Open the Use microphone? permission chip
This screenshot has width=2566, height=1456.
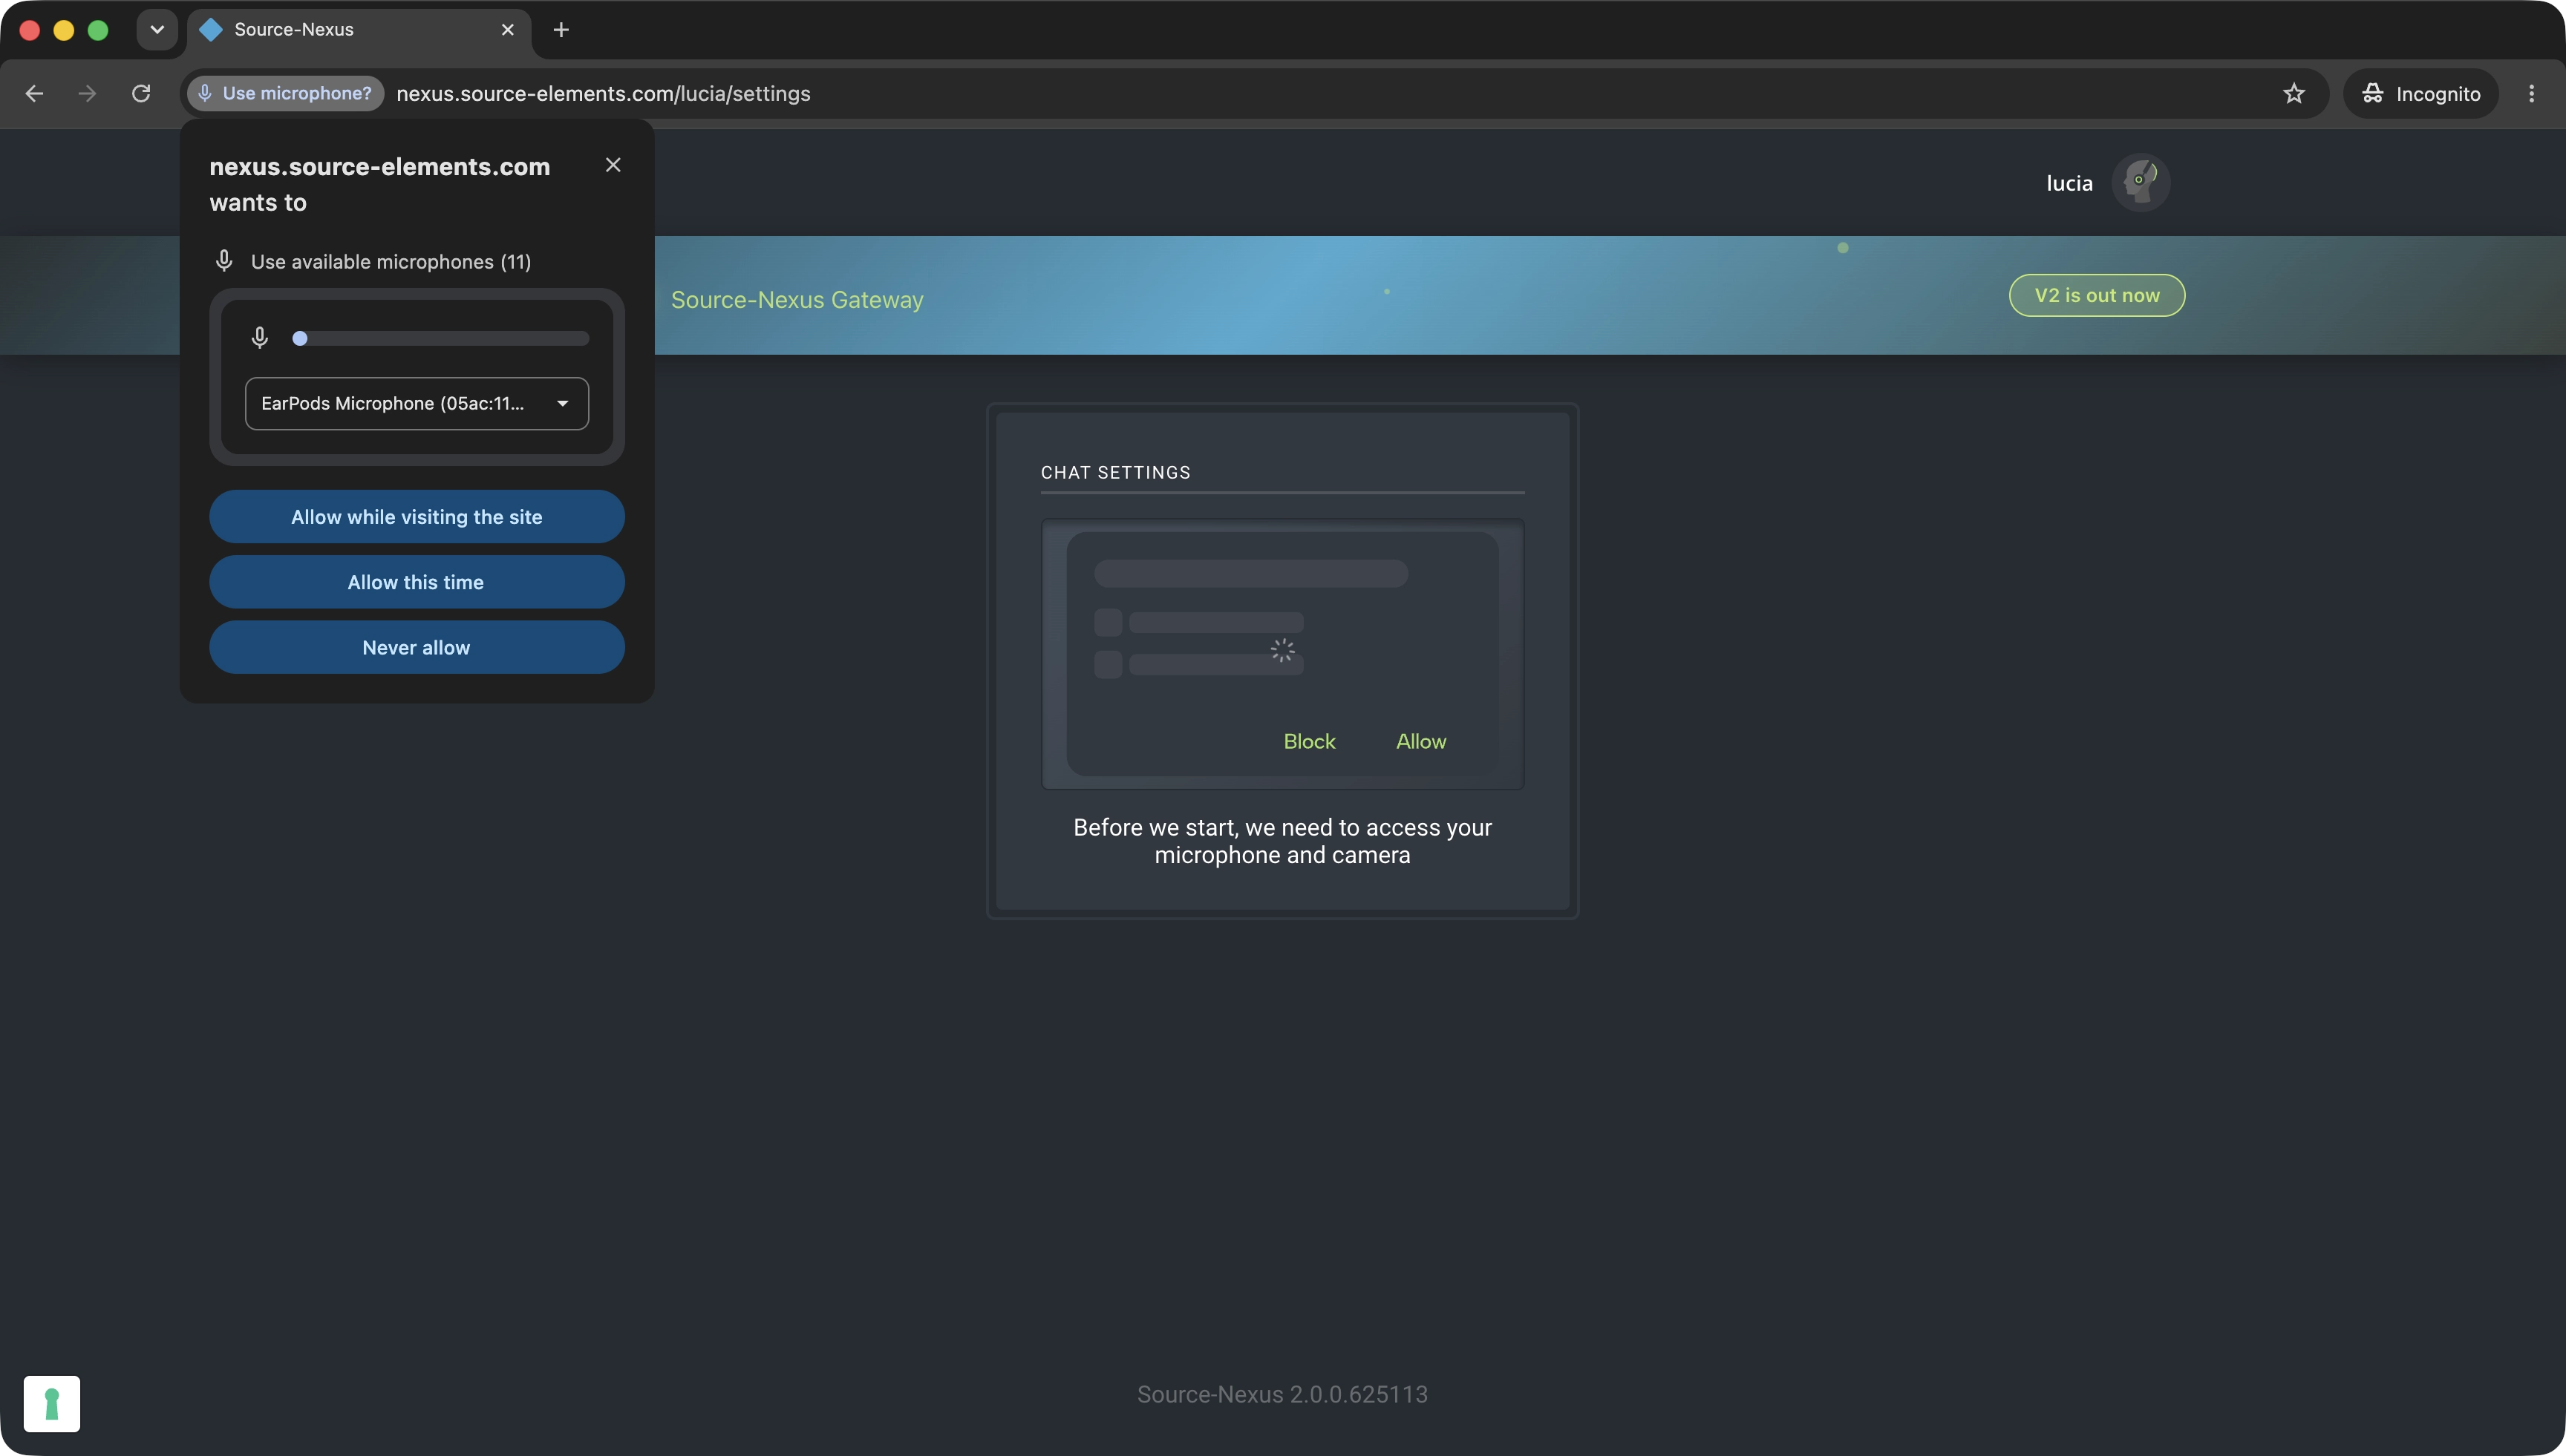click(286, 93)
